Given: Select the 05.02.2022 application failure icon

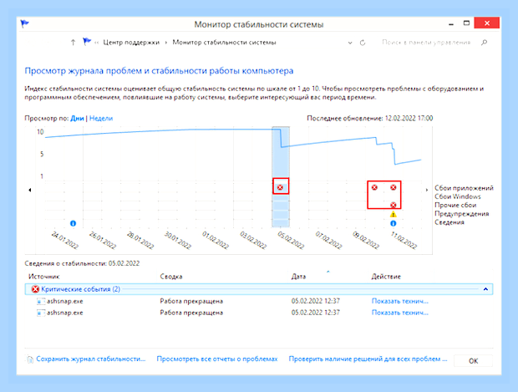Looking at the screenshot, I should point(280,187).
